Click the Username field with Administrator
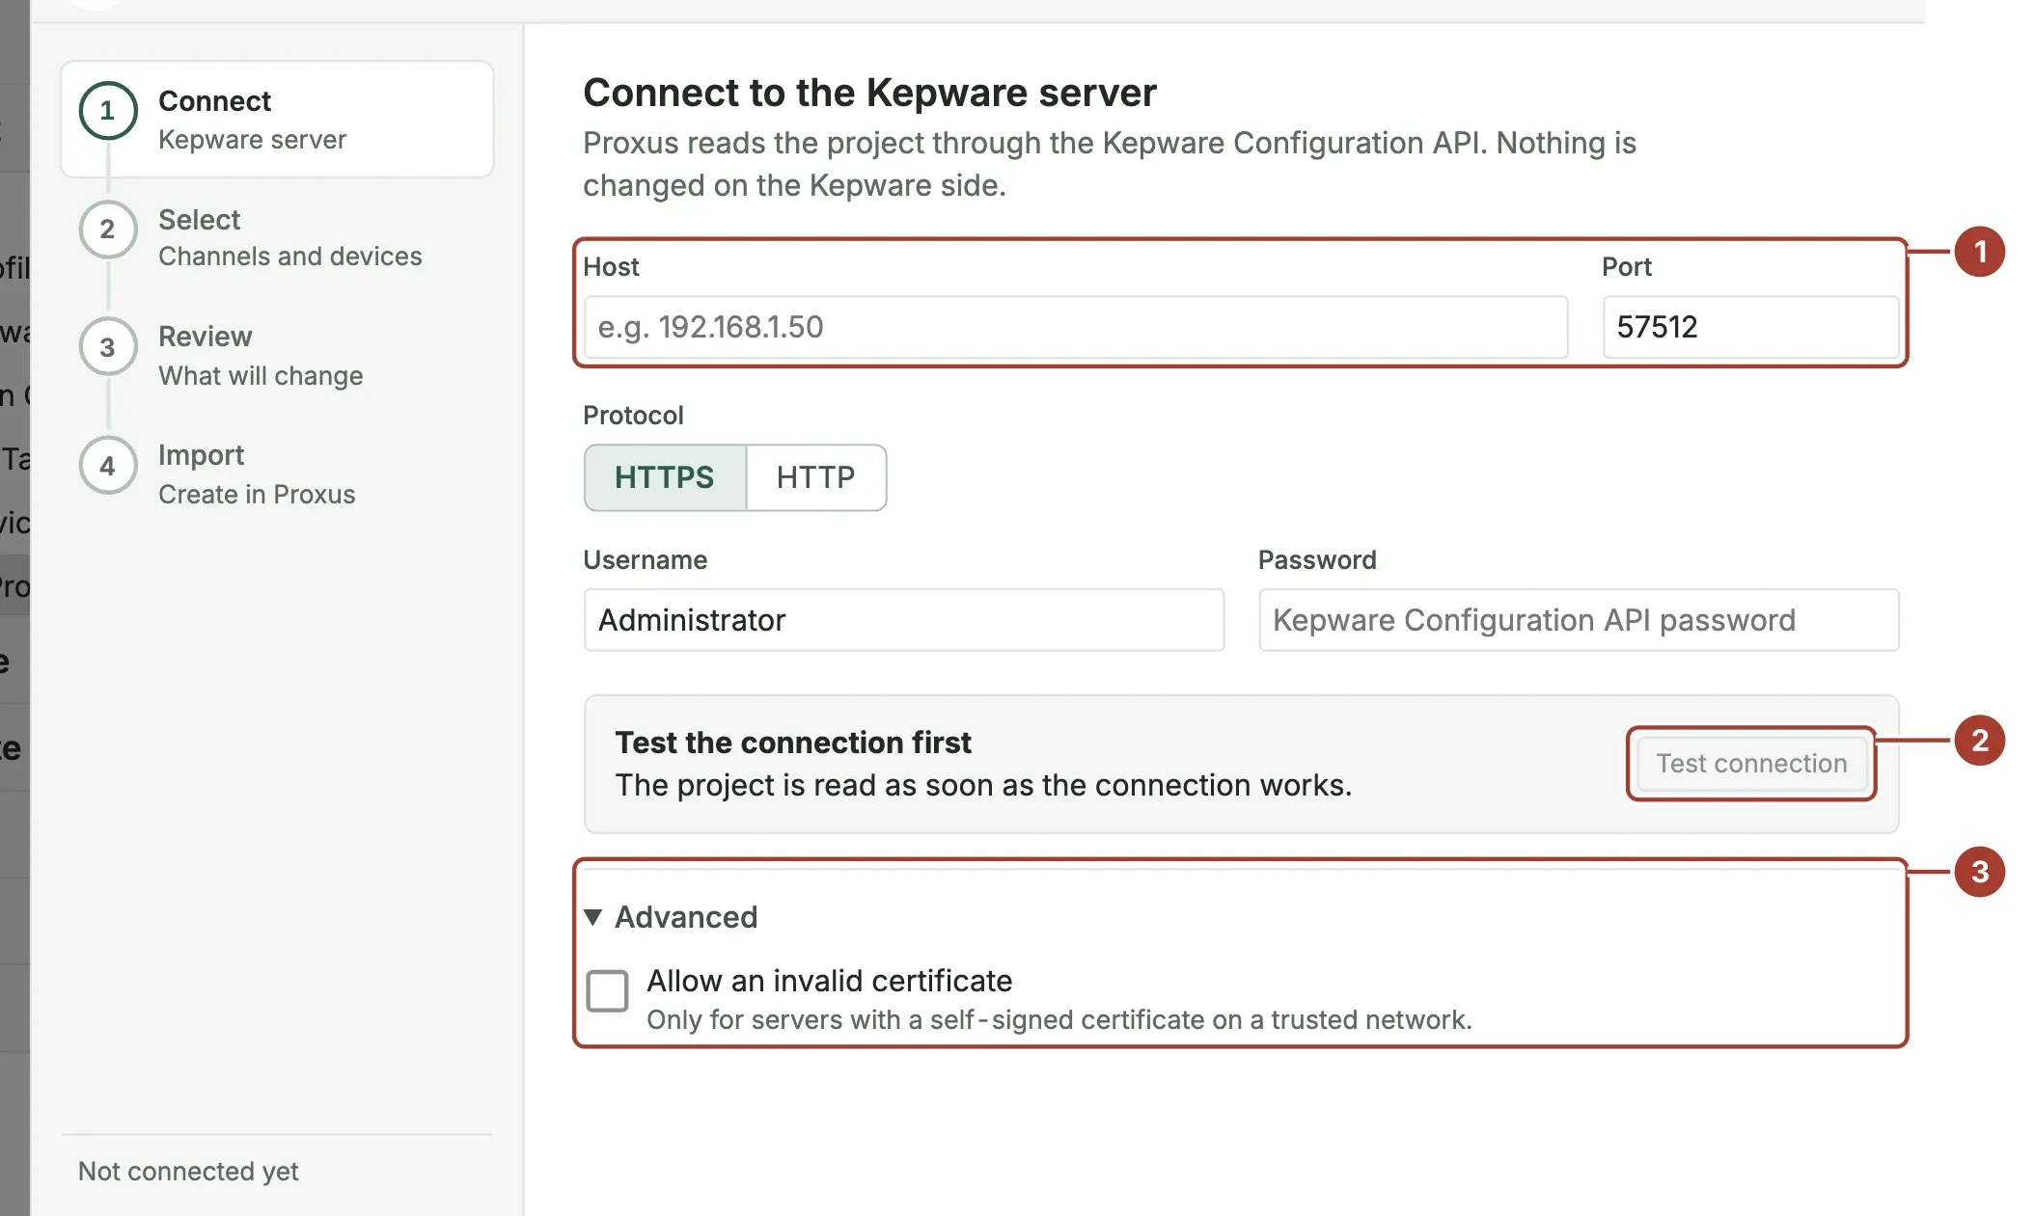The image size is (2035, 1216). click(x=904, y=620)
